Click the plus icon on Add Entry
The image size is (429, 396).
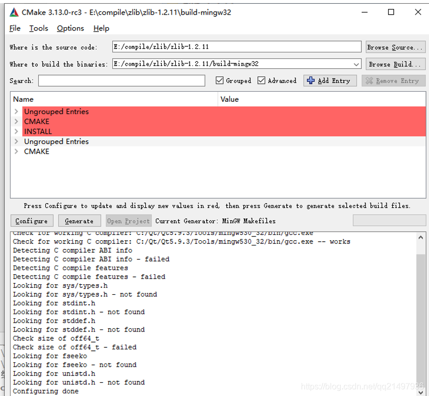310,81
